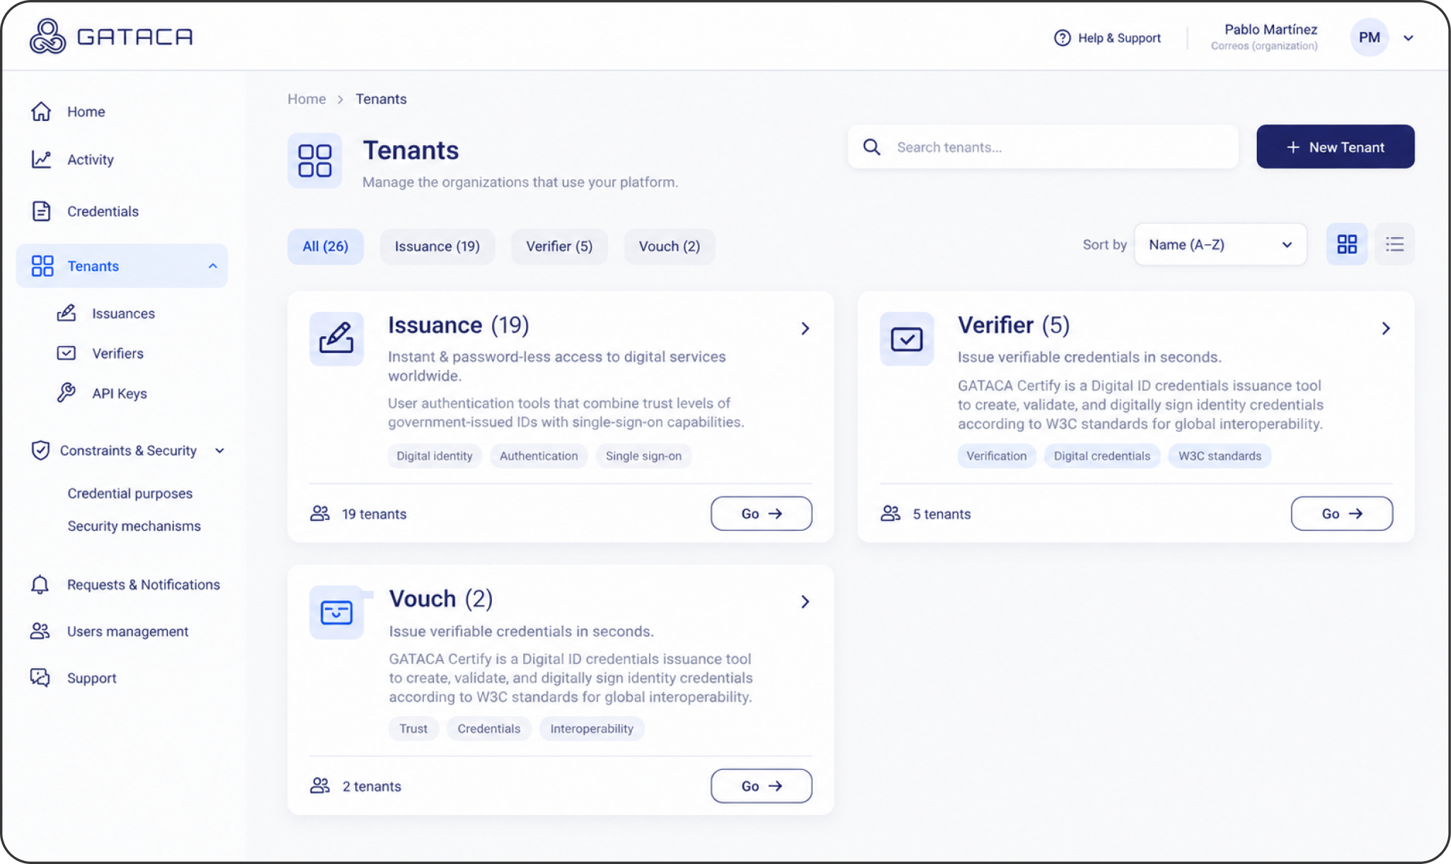
Task: Click the GATACA logo
Action: pyautogui.click(x=111, y=36)
